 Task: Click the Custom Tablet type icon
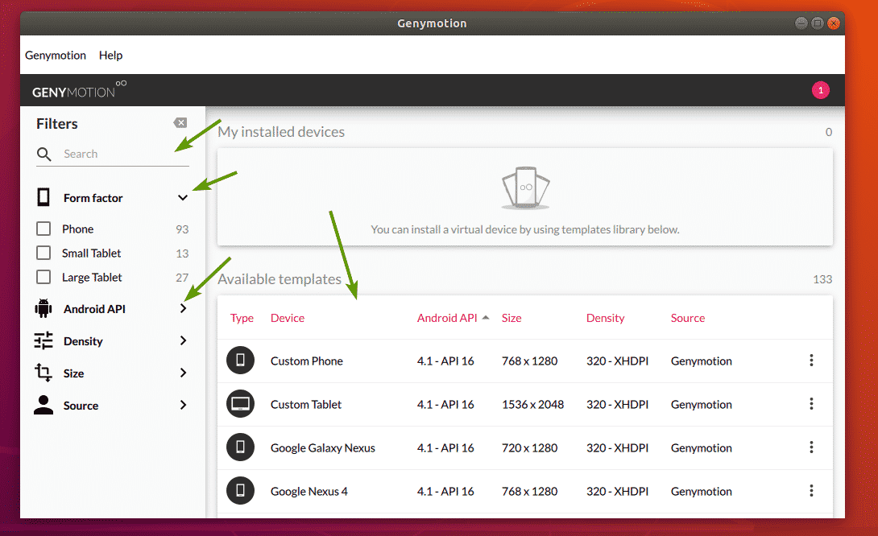click(x=240, y=404)
